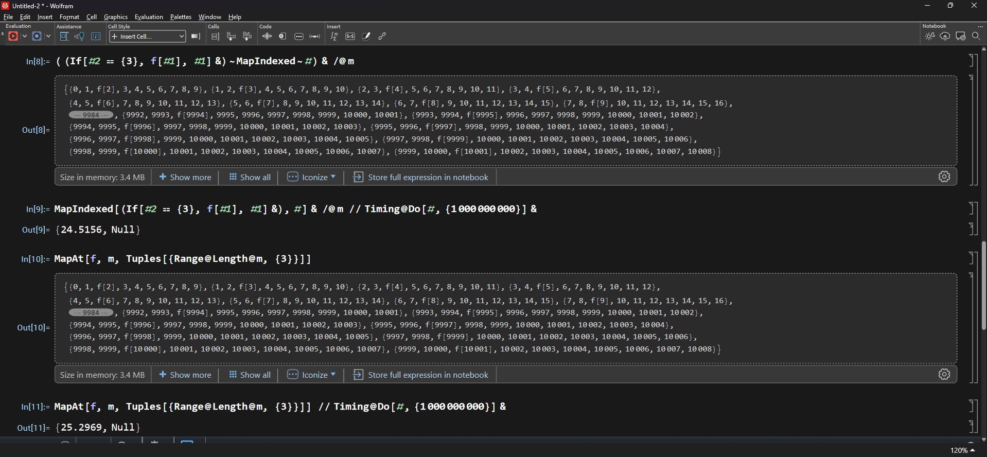Open the Palettes menu
Screen dimensions: 987x457
click(x=181, y=17)
